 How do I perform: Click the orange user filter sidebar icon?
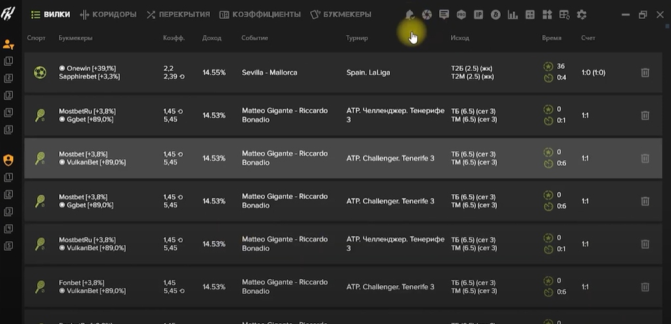(x=8, y=44)
